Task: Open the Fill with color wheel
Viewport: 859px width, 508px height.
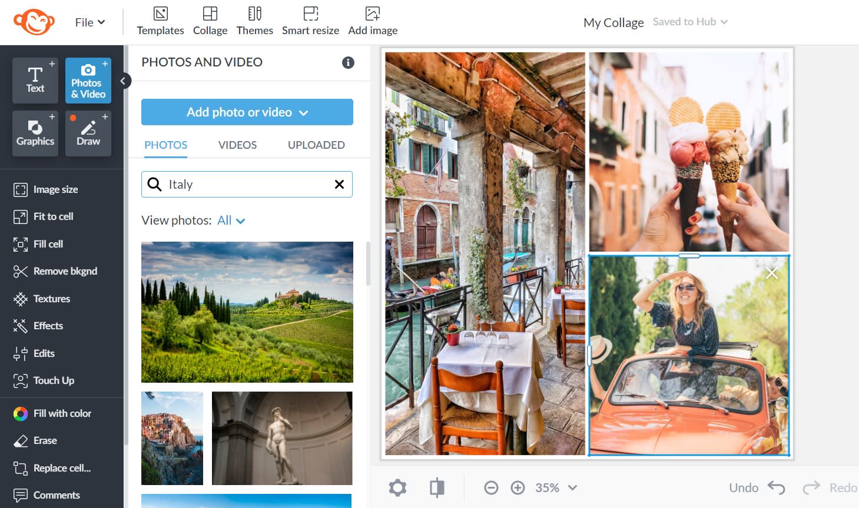Action: (x=21, y=414)
